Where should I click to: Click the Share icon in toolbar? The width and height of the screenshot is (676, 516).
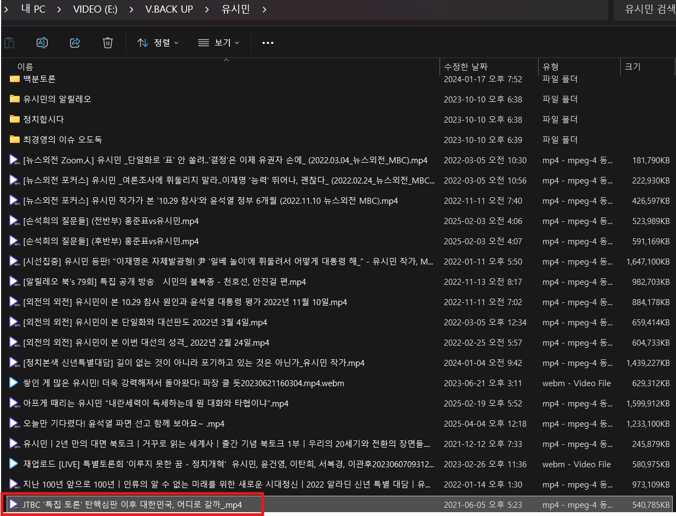(76, 43)
